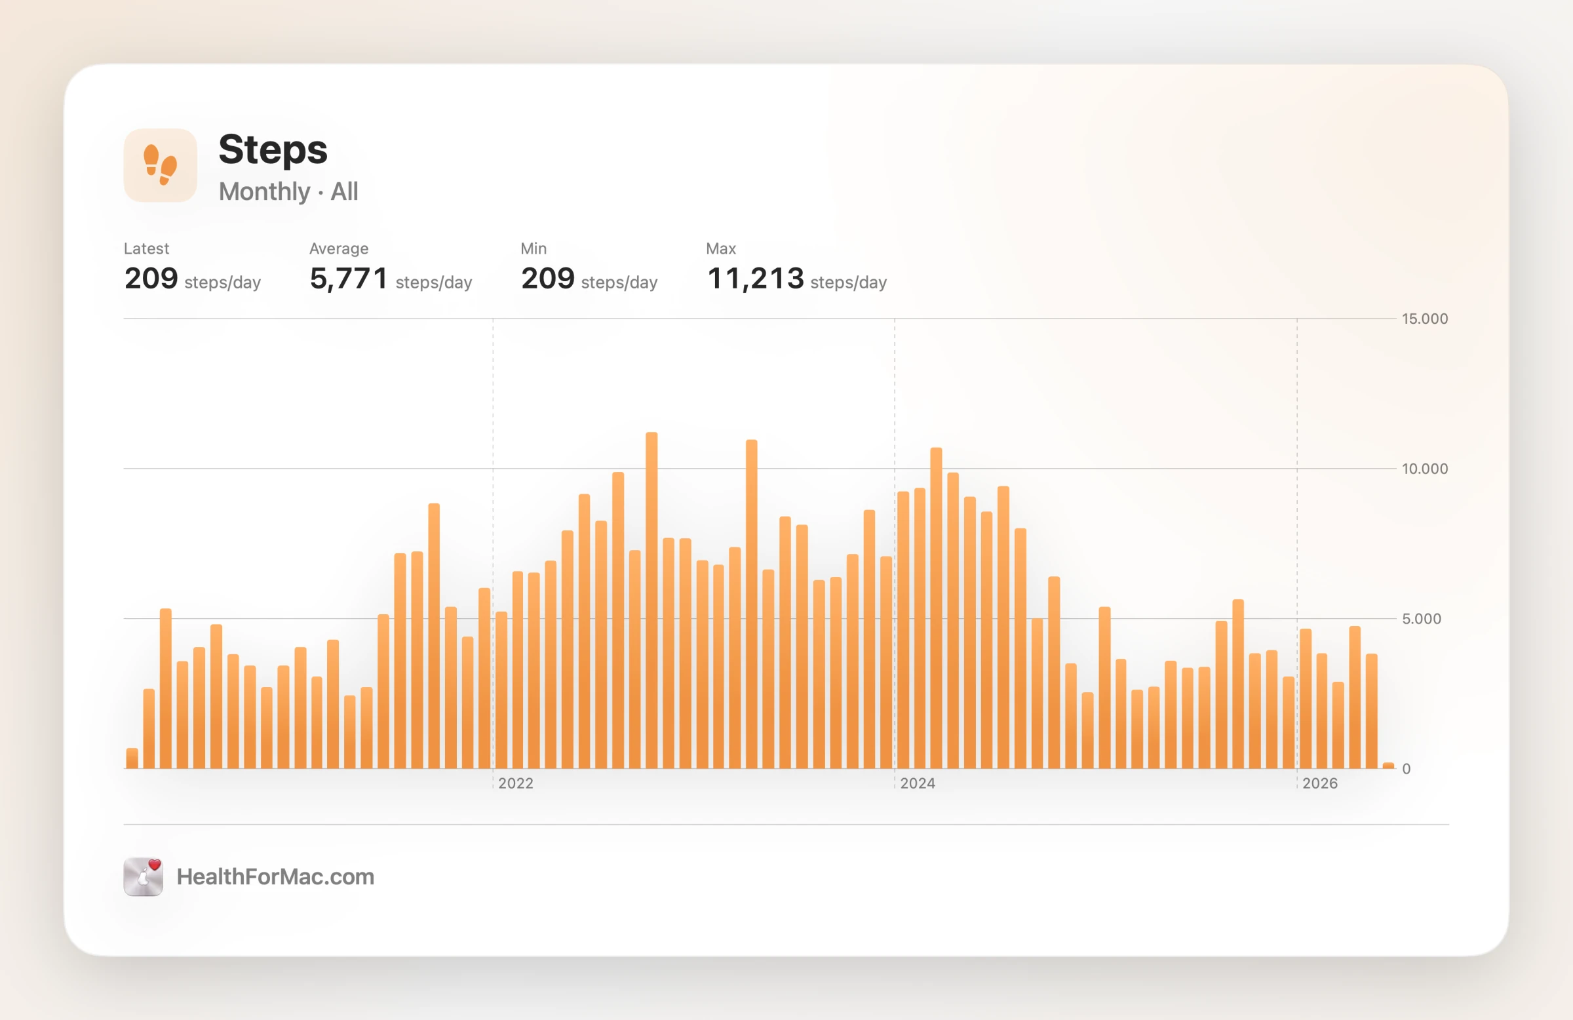Open the HealthForMac.com link

pyautogui.click(x=275, y=876)
